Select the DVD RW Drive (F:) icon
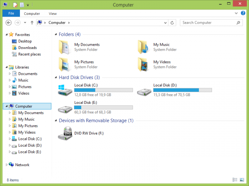 65,133
